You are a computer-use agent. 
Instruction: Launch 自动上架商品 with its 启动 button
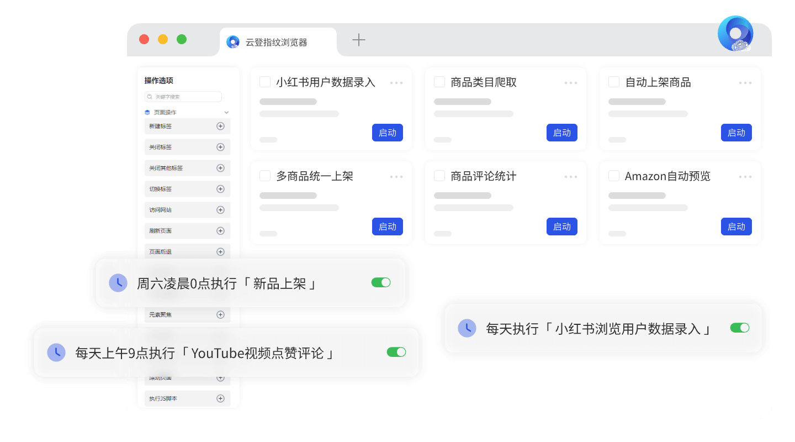736,133
